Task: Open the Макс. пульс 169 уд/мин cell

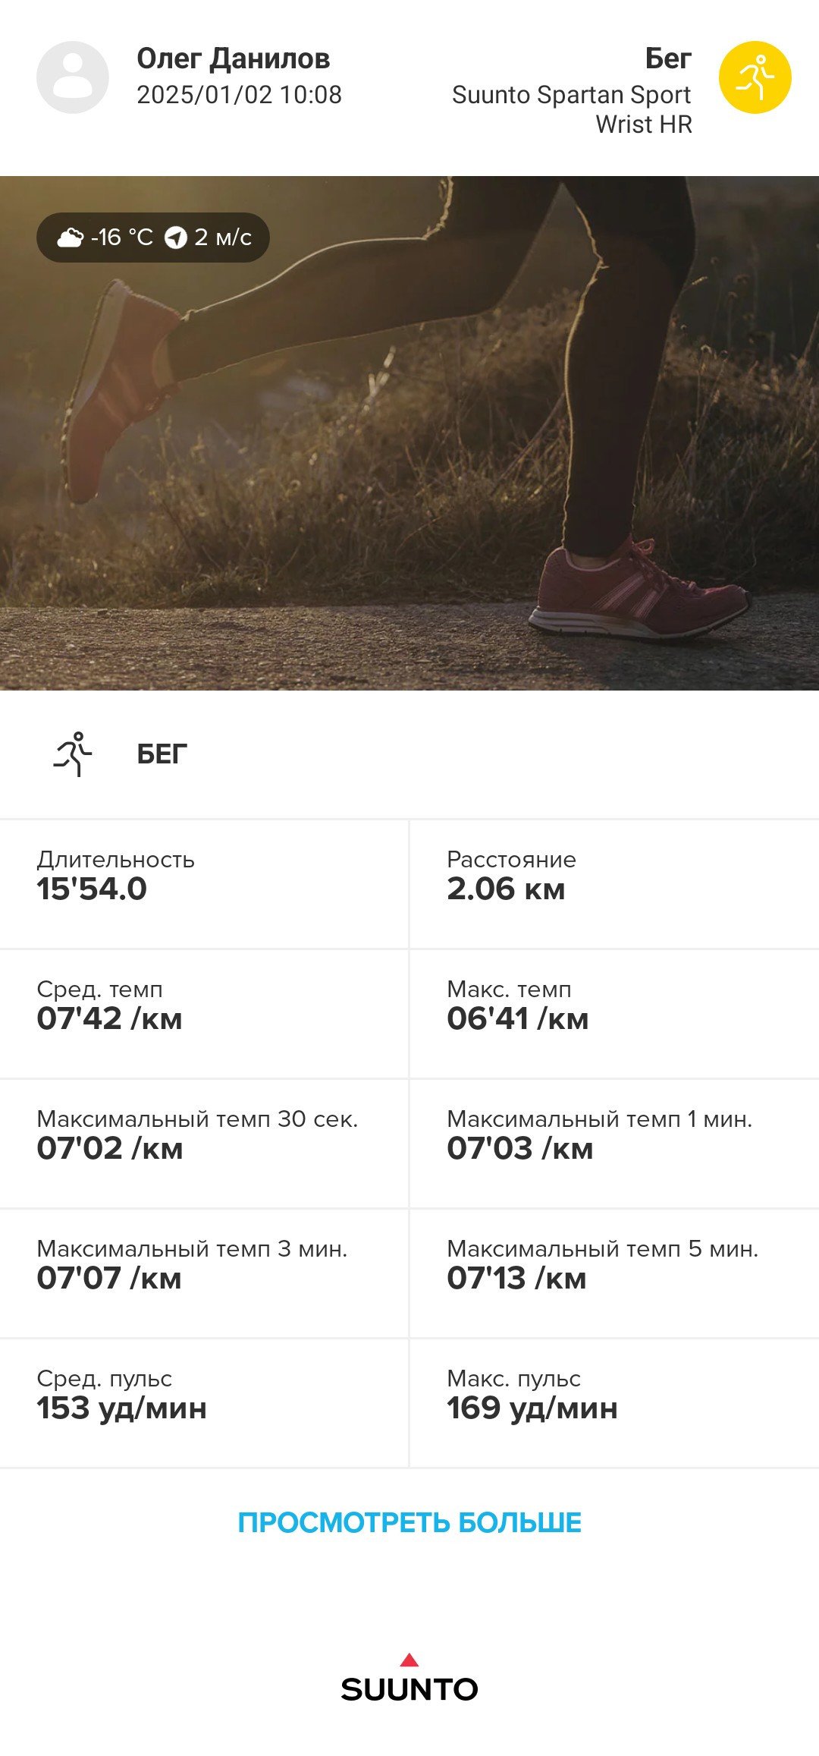Action: coord(615,1403)
